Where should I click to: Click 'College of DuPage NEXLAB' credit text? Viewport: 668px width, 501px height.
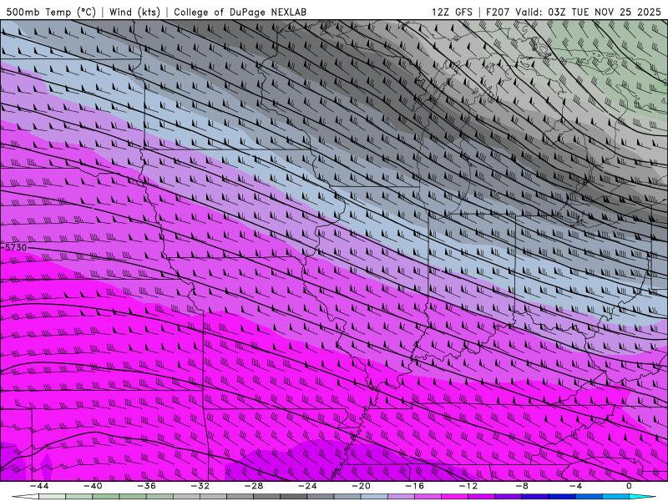pos(240,12)
